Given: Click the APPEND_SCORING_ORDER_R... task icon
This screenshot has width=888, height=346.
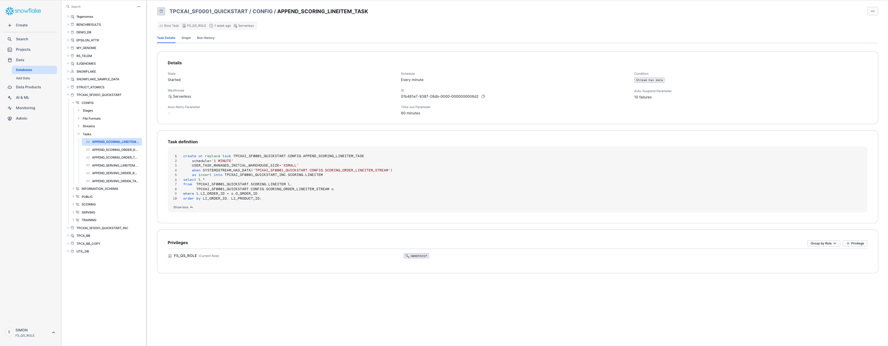Looking at the screenshot, I should pos(88,150).
